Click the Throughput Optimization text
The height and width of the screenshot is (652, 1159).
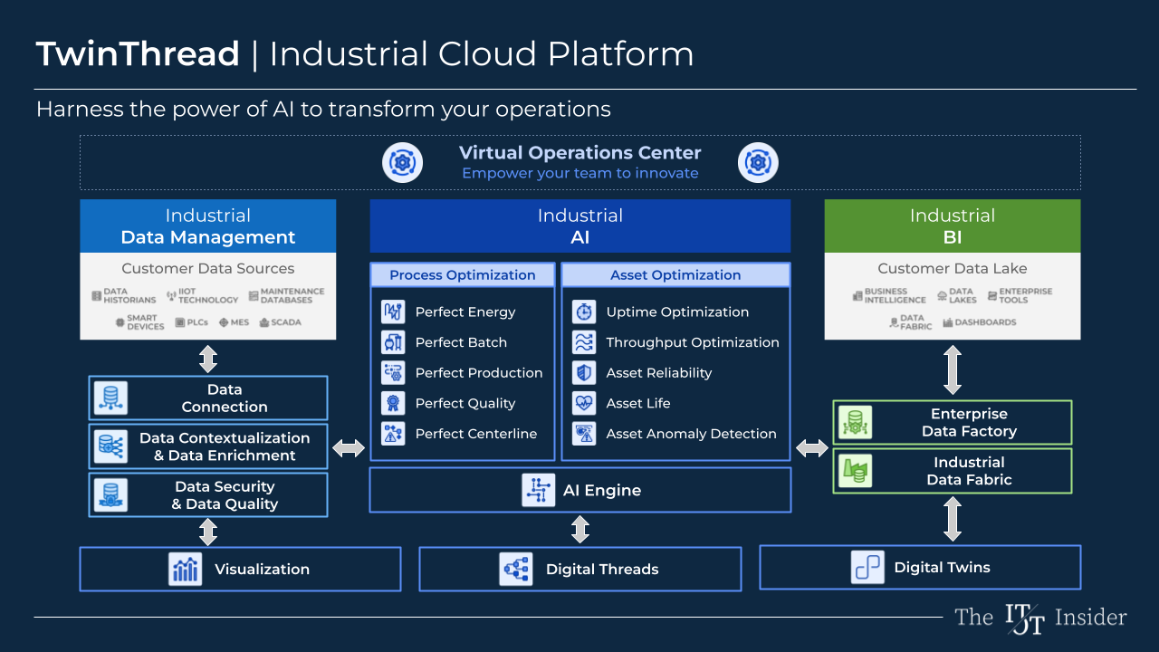(693, 342)
